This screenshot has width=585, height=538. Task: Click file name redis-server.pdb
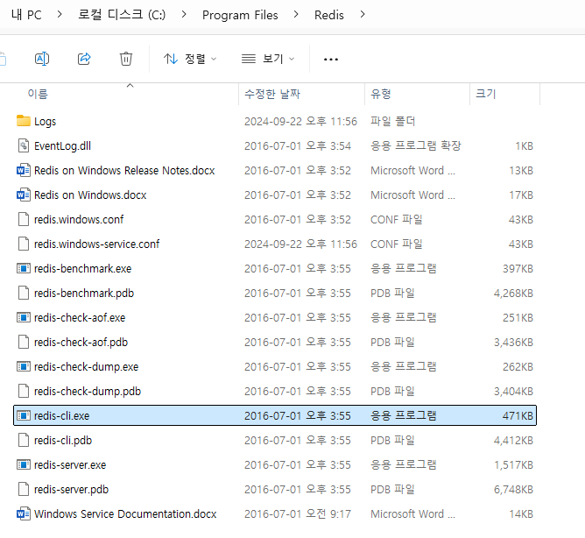tap(71, 490)
